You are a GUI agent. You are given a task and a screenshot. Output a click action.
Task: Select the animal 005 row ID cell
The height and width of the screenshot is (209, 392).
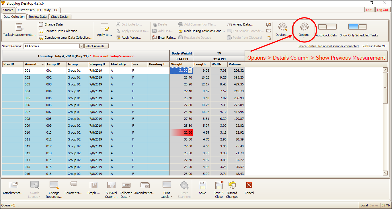[34, 98]
